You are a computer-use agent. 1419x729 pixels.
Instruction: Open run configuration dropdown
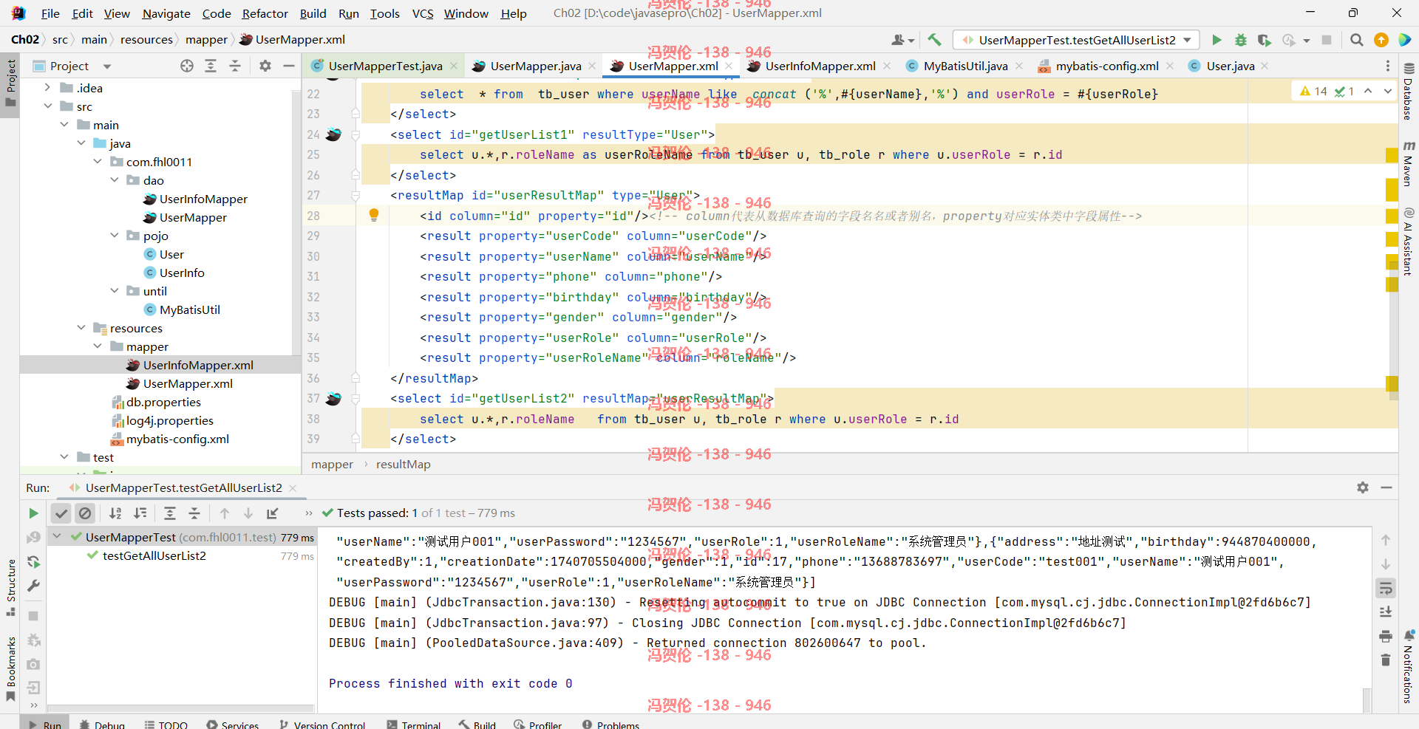pos(1076,40)
